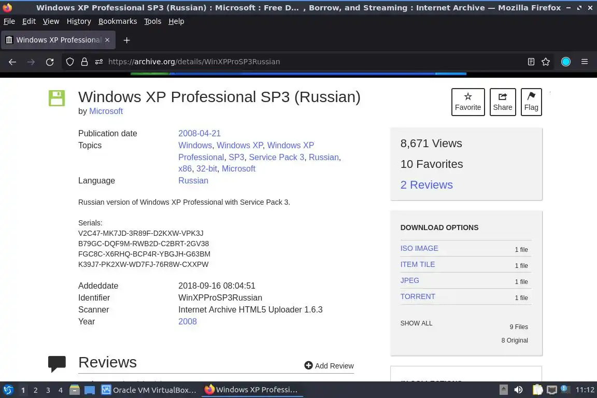Image resolution: width=597 pixels, height=398 pixels.
Task: Click the blue show desktop taskbar icon
Action: (x=90, y=390)
